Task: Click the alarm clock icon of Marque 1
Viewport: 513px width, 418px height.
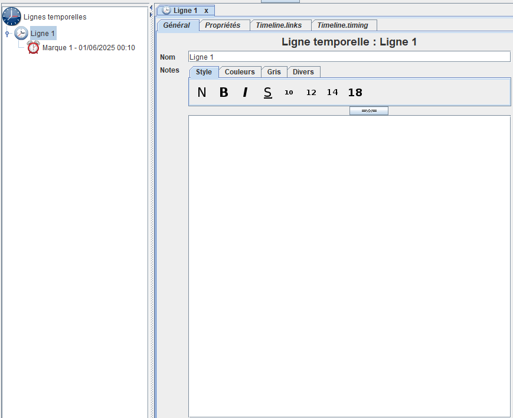Action: click(34, 47)
